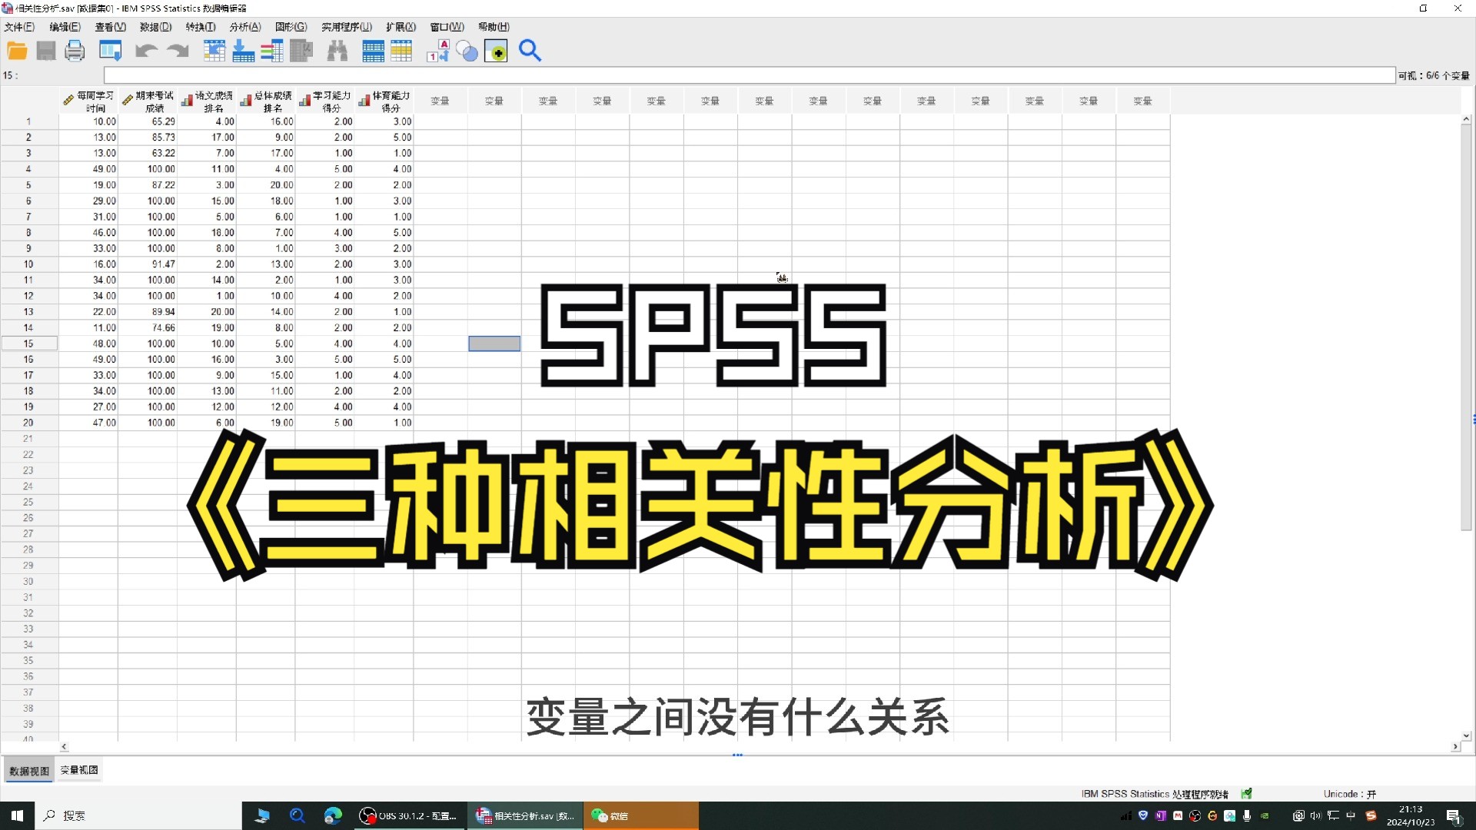Click the taskbar volume speaker icon
1476x830 pixels.
(x=1315, y=816)
